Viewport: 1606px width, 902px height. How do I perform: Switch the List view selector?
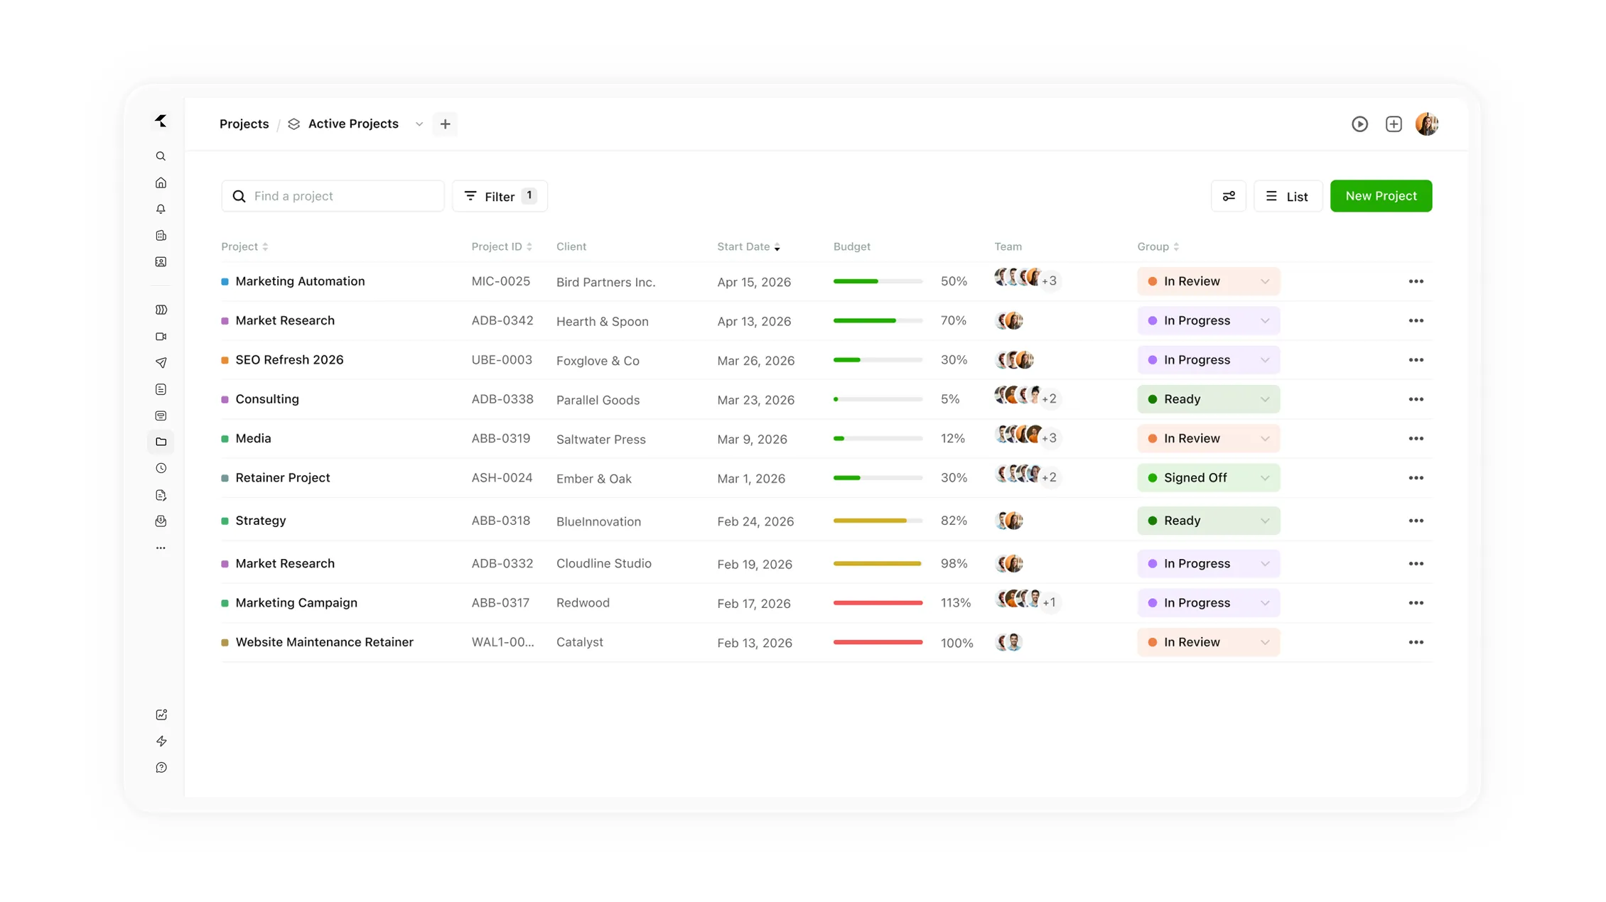click(1287, 196)
